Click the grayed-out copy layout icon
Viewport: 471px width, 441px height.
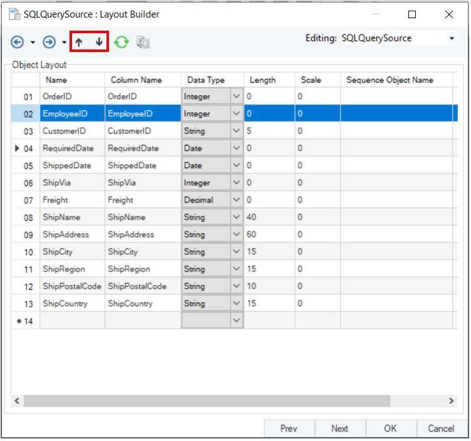[x=143, y=42]
